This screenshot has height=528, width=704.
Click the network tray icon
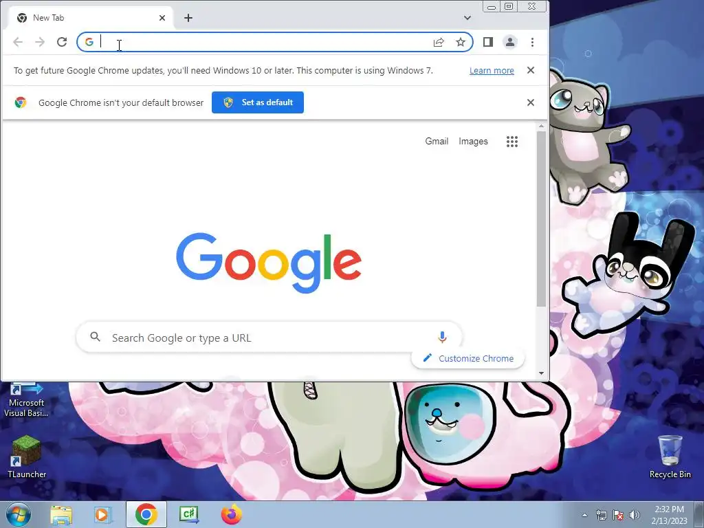(x=601, y=515)
